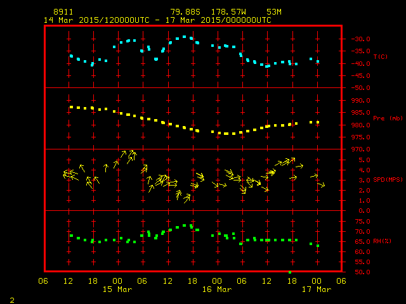Click the '-40.0' temperature tick value

pyautogui.click(x=361, y=63)
